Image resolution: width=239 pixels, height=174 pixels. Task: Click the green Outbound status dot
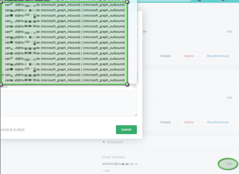pyautogui.click(x=104, y=142)
